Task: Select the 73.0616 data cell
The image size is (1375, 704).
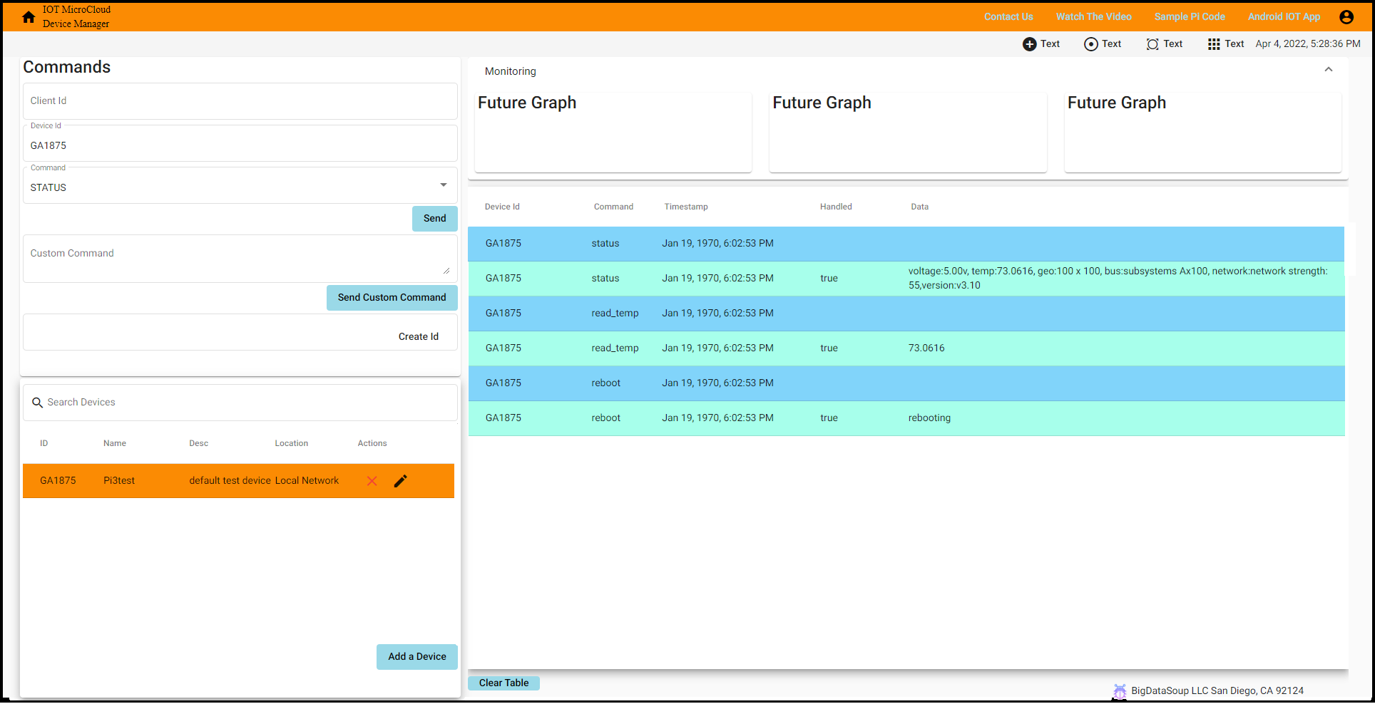Action: click(x=926, y=348)
